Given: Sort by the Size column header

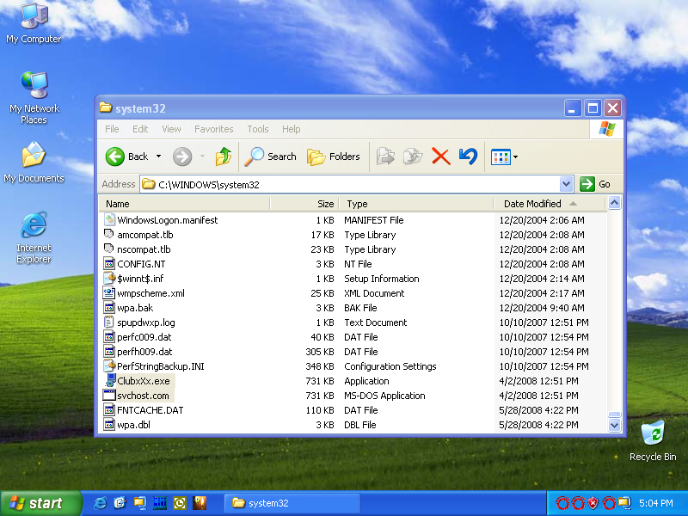Looking at the screenshot, I should coord(304,204).
